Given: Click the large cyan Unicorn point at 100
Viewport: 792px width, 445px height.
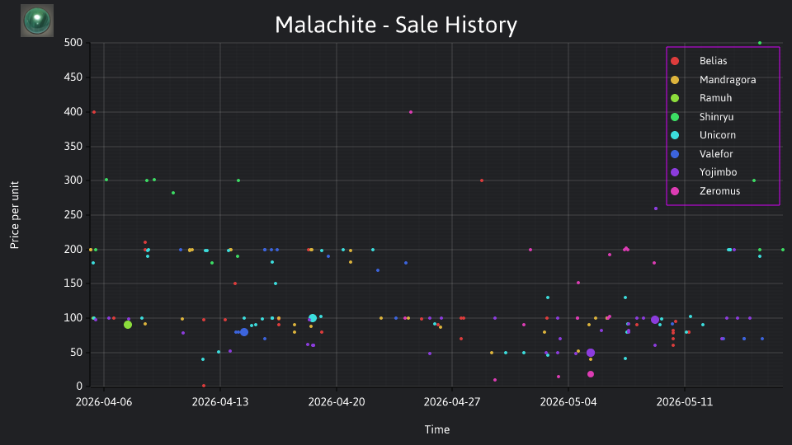Looking at the screenshot, I should 313,318.
